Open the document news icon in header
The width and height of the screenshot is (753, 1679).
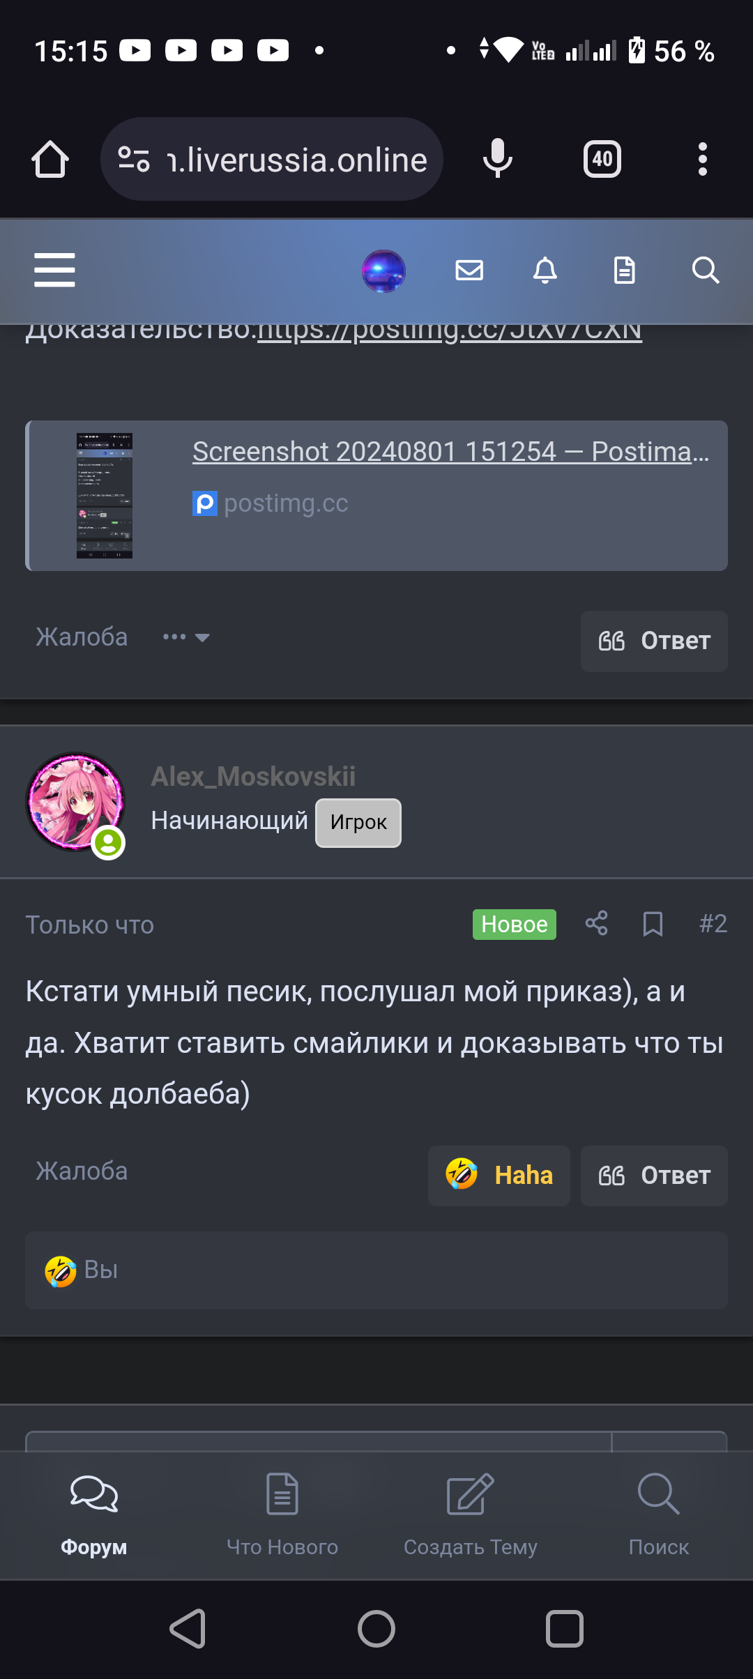624,270
